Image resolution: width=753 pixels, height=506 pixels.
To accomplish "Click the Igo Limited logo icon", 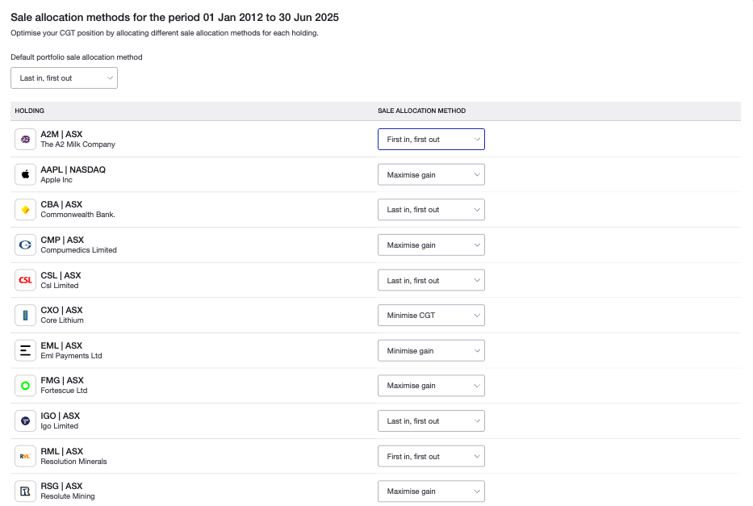I will coord(26,421).
